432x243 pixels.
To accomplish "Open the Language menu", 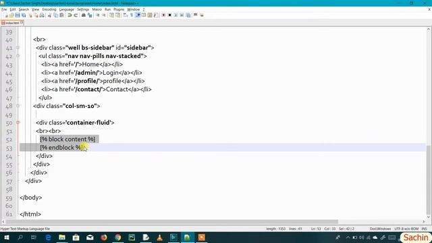I will pyautogui.click(x=66, y=9).
